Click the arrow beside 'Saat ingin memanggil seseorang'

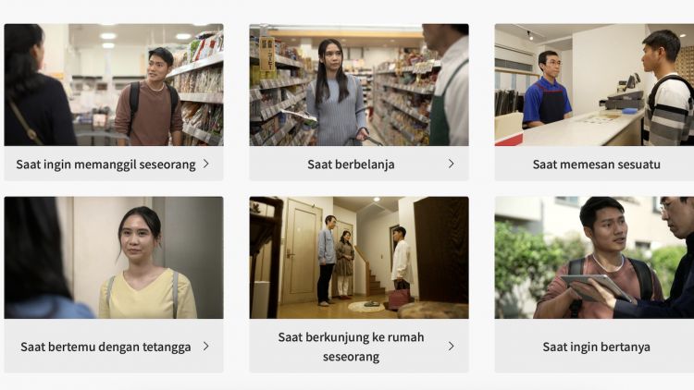click(206, 164)
